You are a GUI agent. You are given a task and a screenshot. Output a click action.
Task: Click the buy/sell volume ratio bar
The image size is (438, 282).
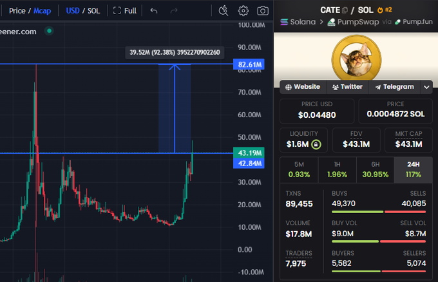pyautogui.click(x=379, y=241)
